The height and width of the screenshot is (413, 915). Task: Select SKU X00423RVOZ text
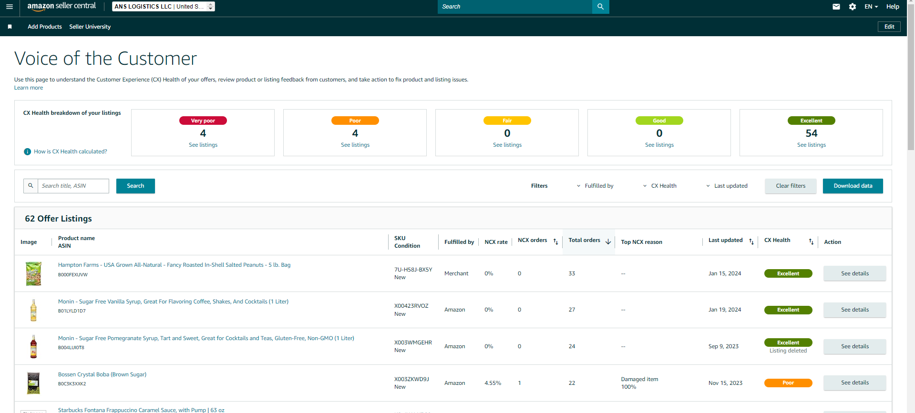coord(411,306)
